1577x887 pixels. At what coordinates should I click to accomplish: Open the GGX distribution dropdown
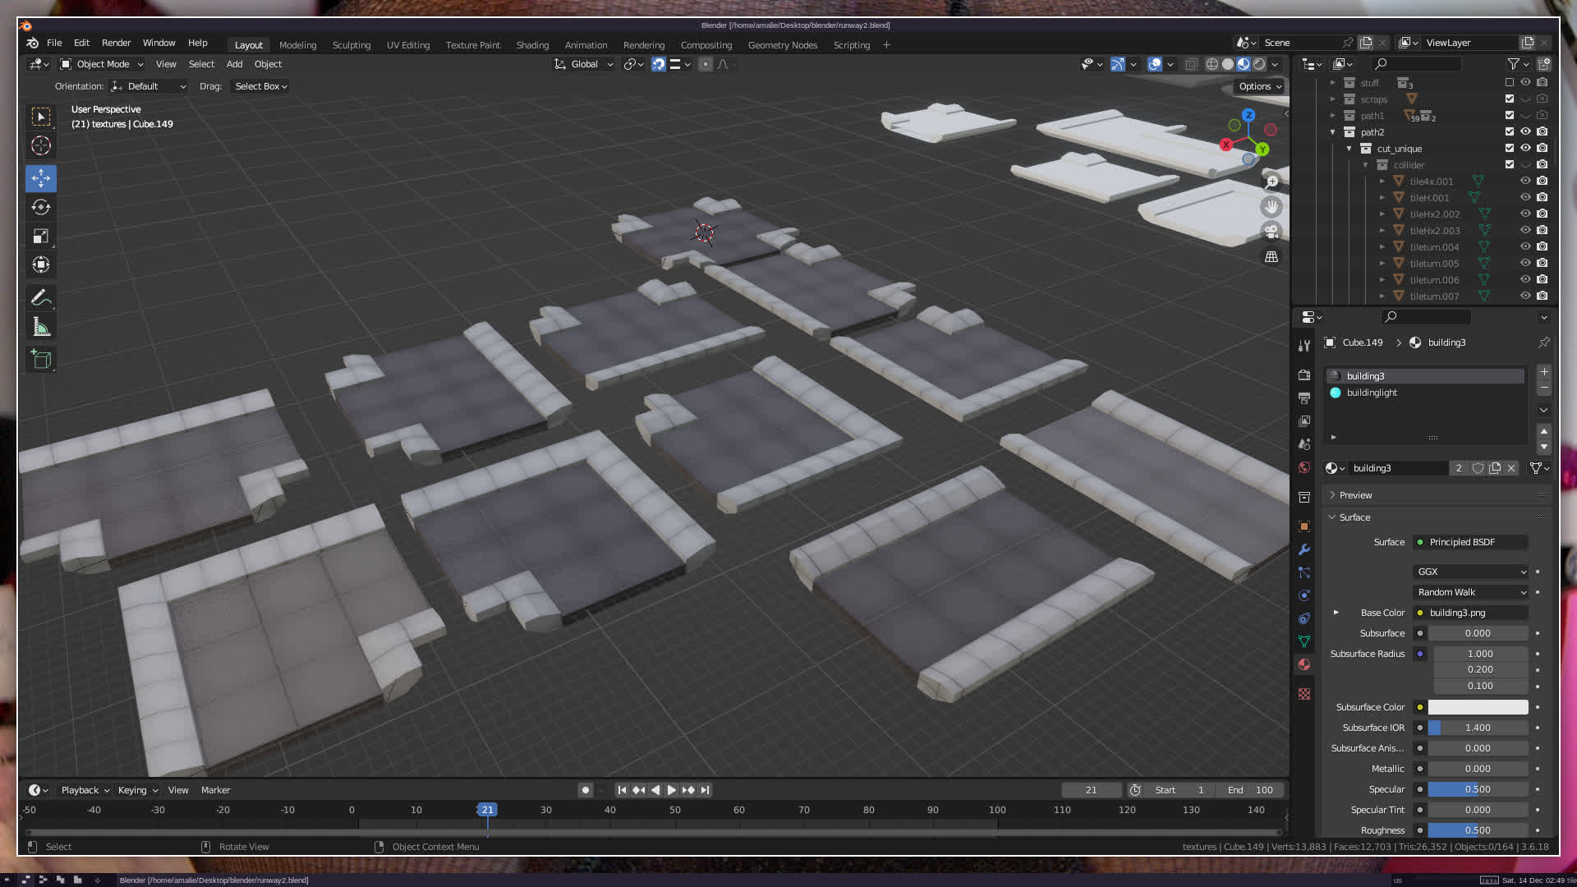1471,572
